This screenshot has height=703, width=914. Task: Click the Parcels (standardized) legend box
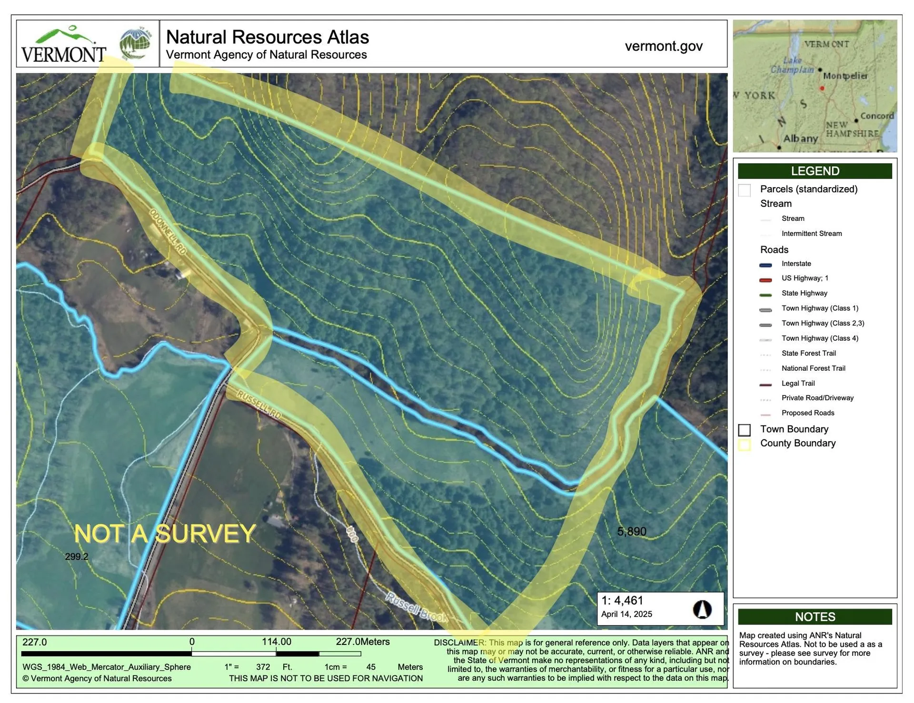tap(744, 190)
